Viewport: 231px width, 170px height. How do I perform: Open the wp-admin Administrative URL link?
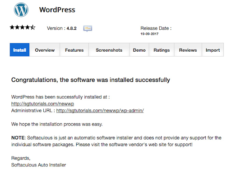pyautogui.click(x=100, y=111)
